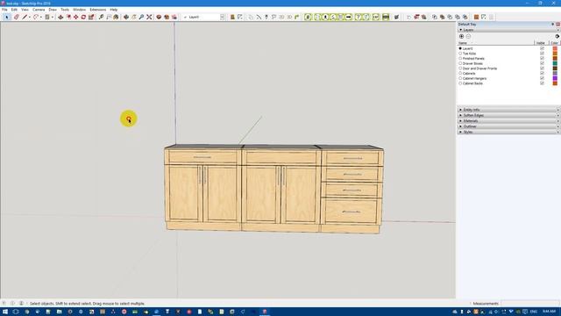The image size is (561, 316).
Task: Choose the red Rotate tool
Action: tap(83, 17)
